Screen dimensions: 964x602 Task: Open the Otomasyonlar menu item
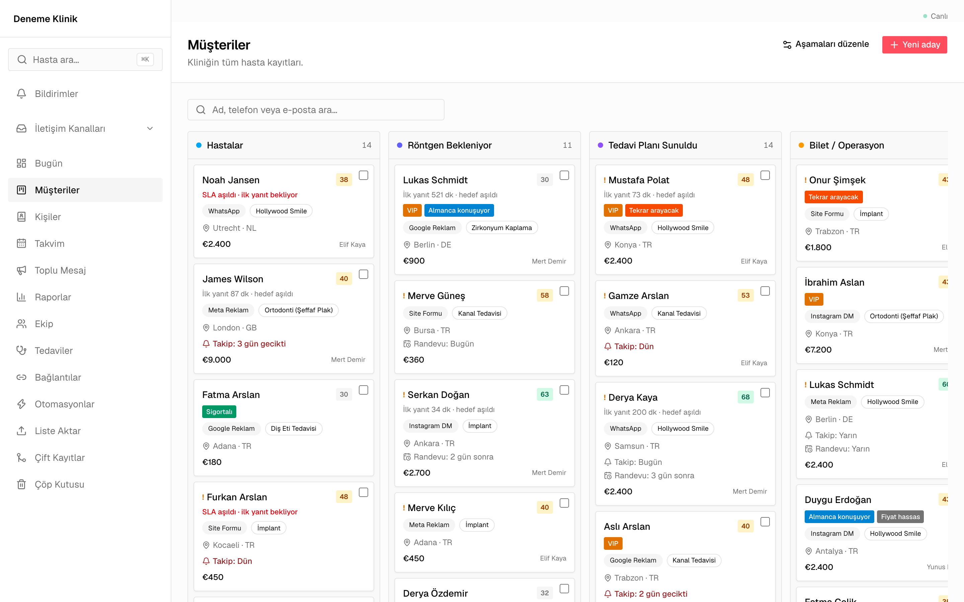(85, 404)
